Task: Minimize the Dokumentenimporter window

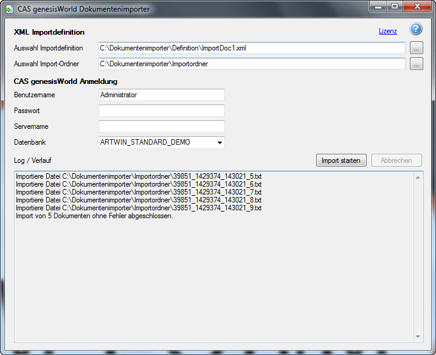Action: click(378, 7)
